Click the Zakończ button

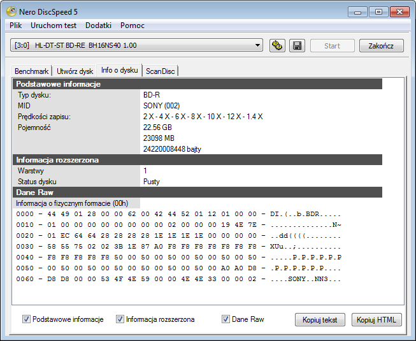(381, 46)
